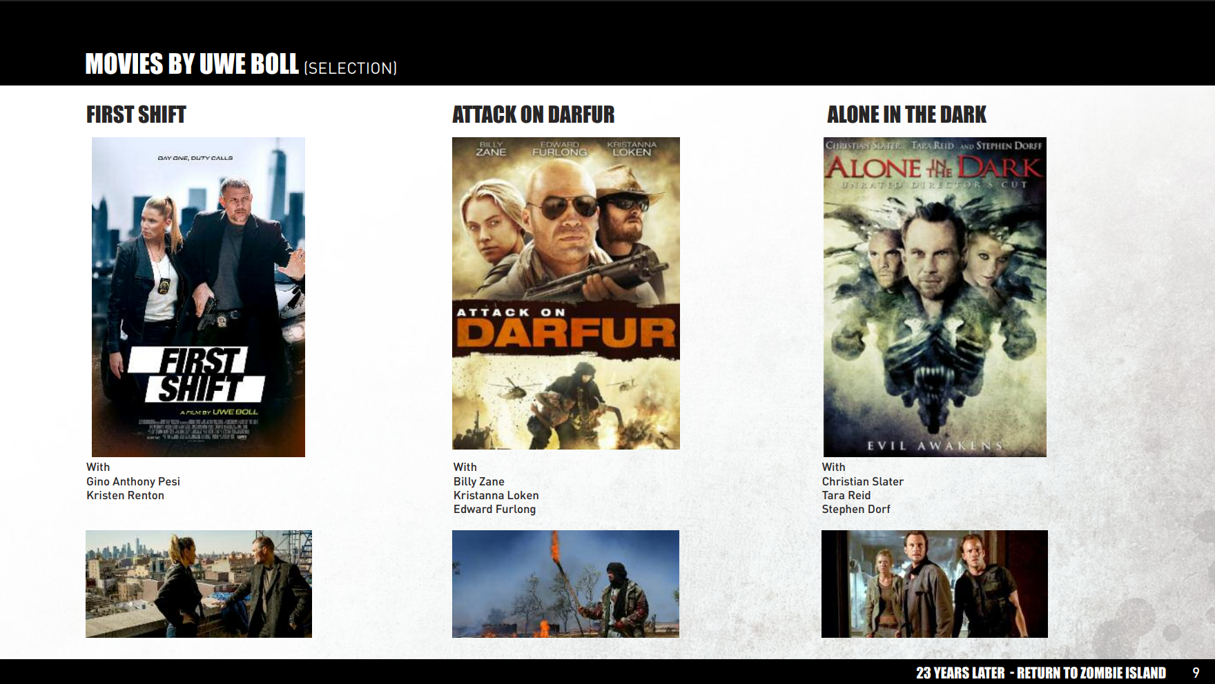
Task: Select the Attack on Darfur poster image
Action: 565,293
